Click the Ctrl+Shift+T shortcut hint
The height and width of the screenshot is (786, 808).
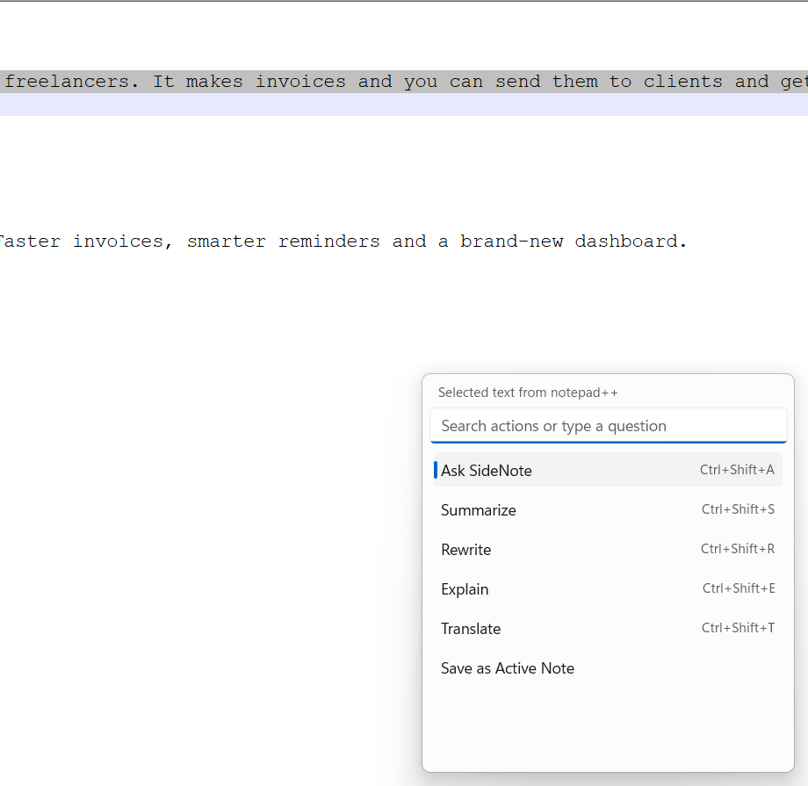[738, 628]
